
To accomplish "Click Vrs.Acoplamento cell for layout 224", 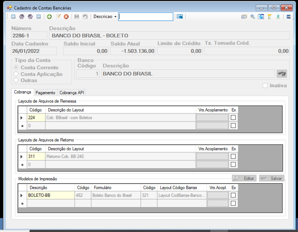I will (x=212, y=118).
